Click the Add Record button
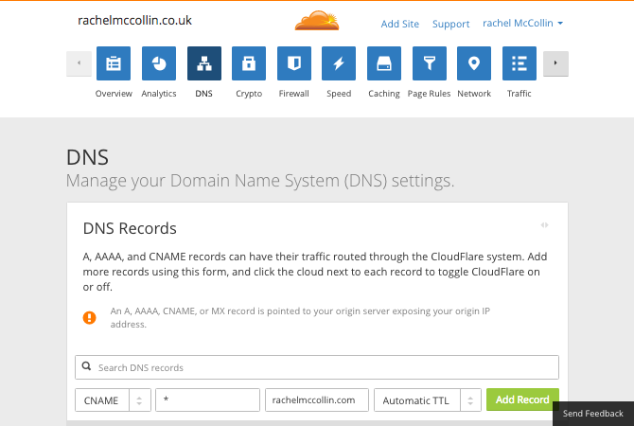Screen dimensions: 634x426 [522, 399]
